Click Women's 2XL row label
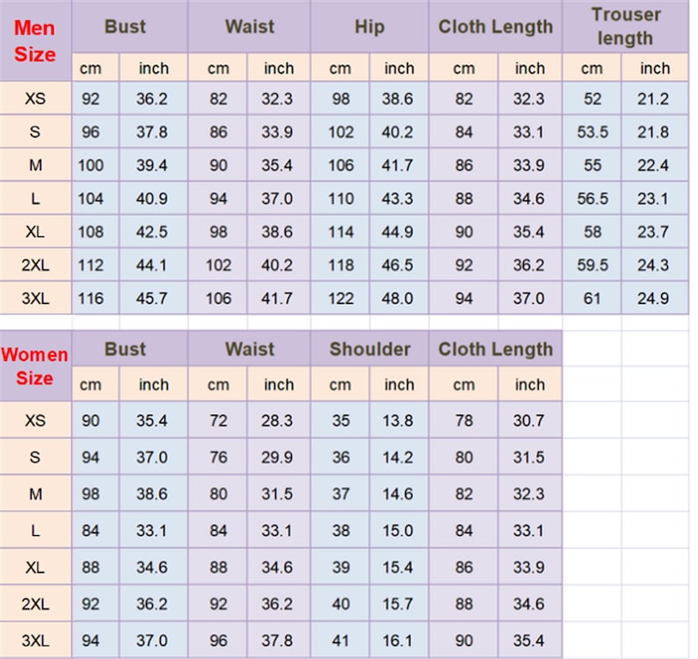 [35, 605]
